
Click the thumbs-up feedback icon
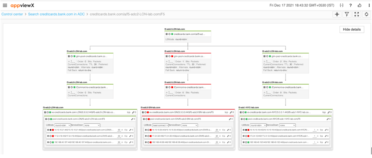(359, 5)
